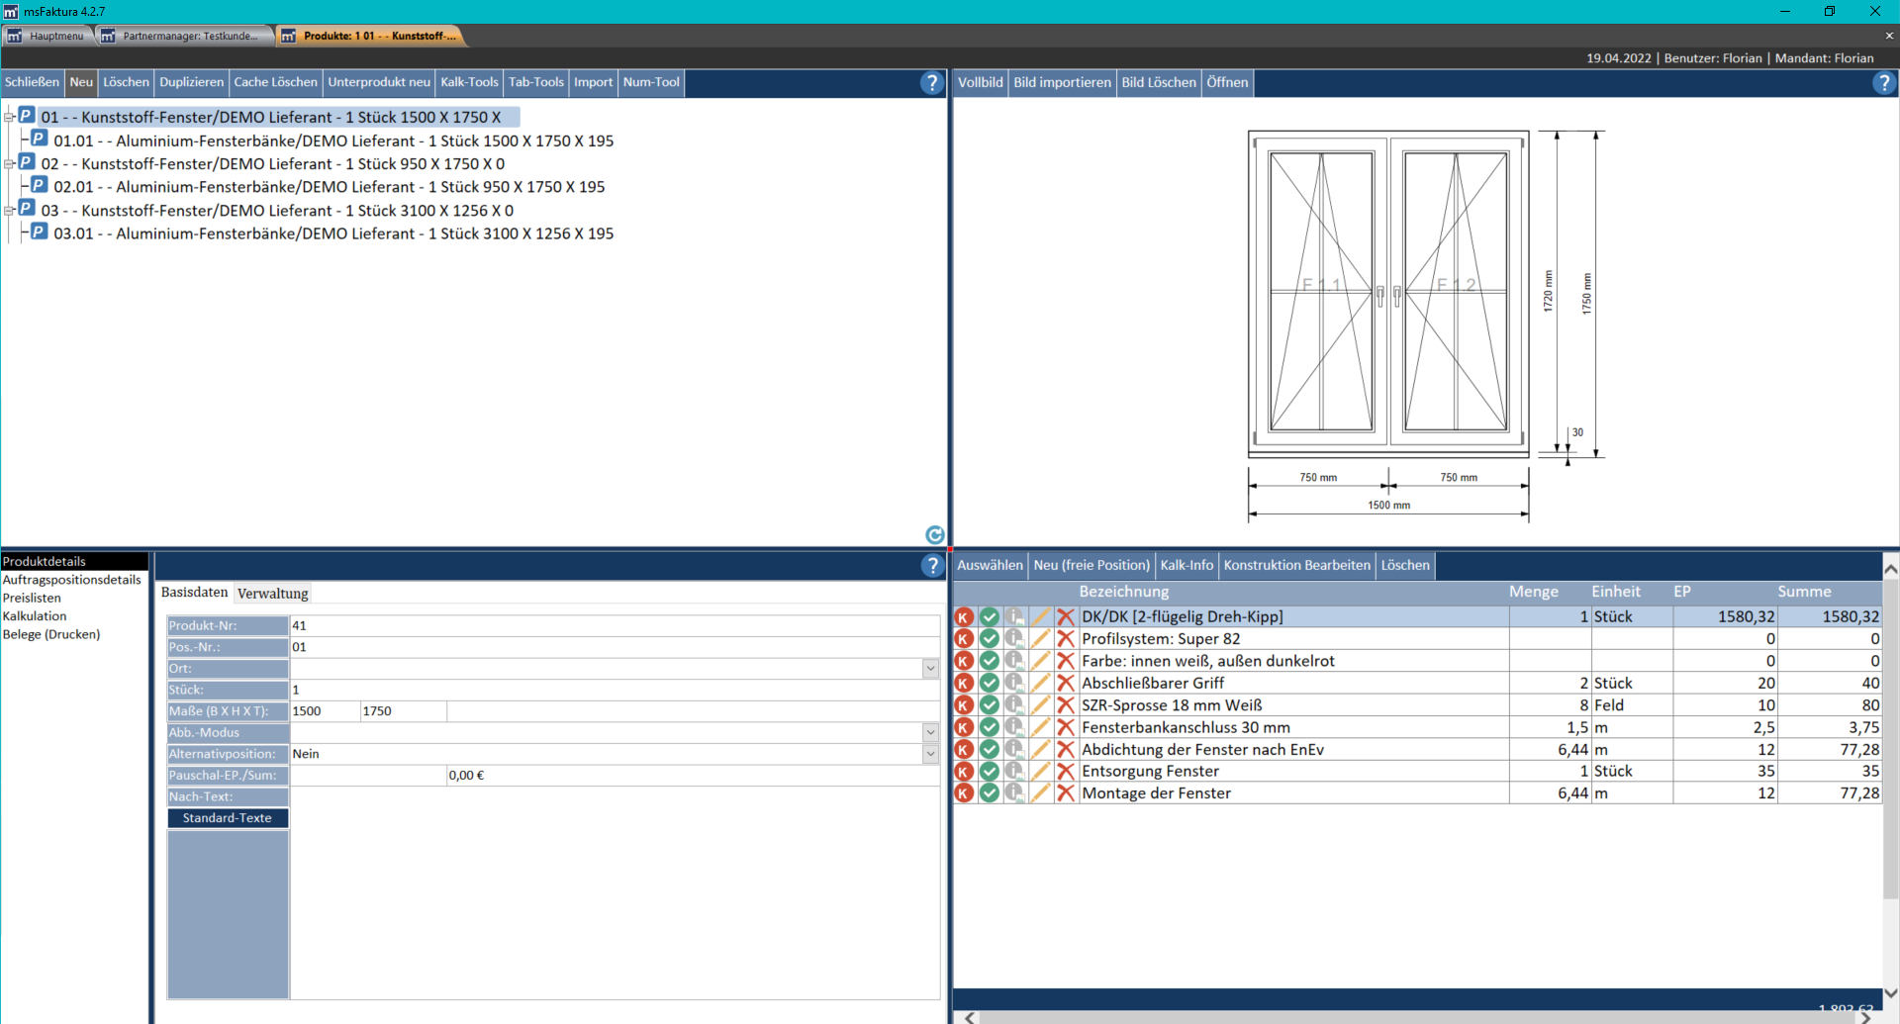Click the Stück input field
The image size is (1900, 1024).
614,691
